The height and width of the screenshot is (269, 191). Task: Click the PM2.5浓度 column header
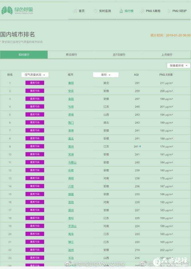[166, 75]
